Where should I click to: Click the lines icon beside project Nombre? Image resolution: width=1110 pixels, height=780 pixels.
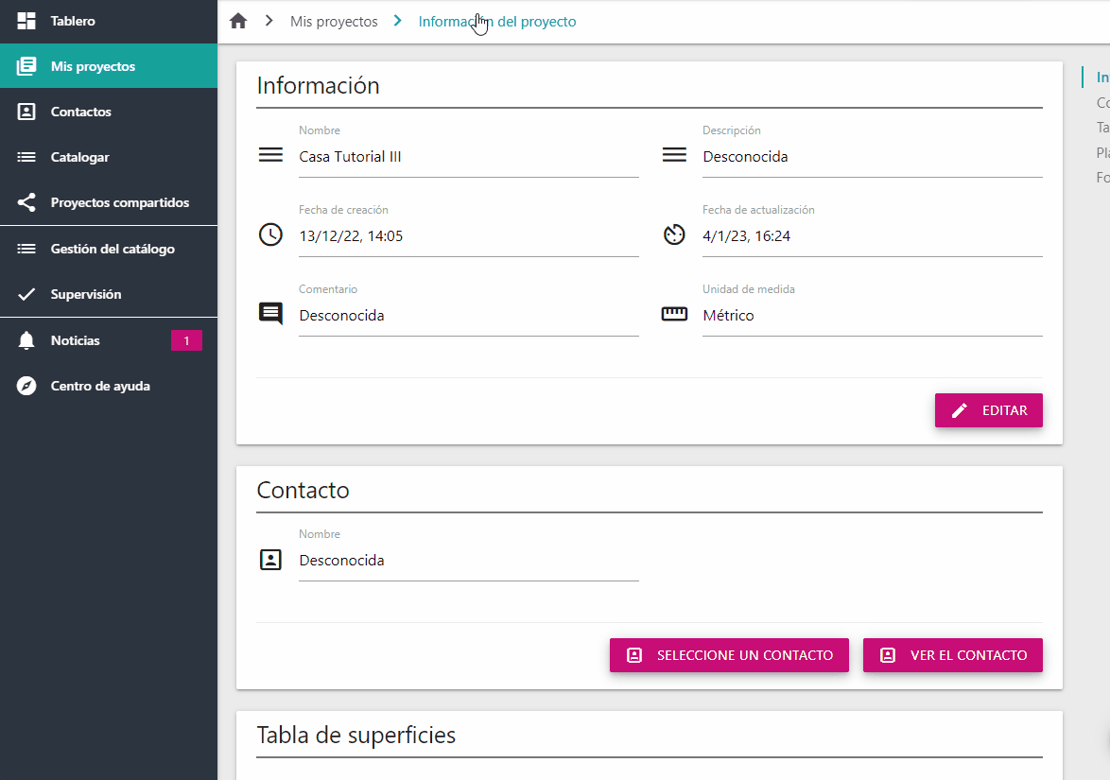point(270,154)
